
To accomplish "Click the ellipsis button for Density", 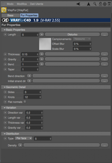I will click(105, 145).
